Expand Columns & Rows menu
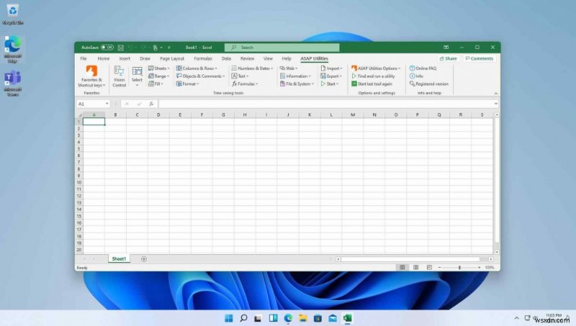This screenshot has height=326, width=576. click(x=197, y=68)
